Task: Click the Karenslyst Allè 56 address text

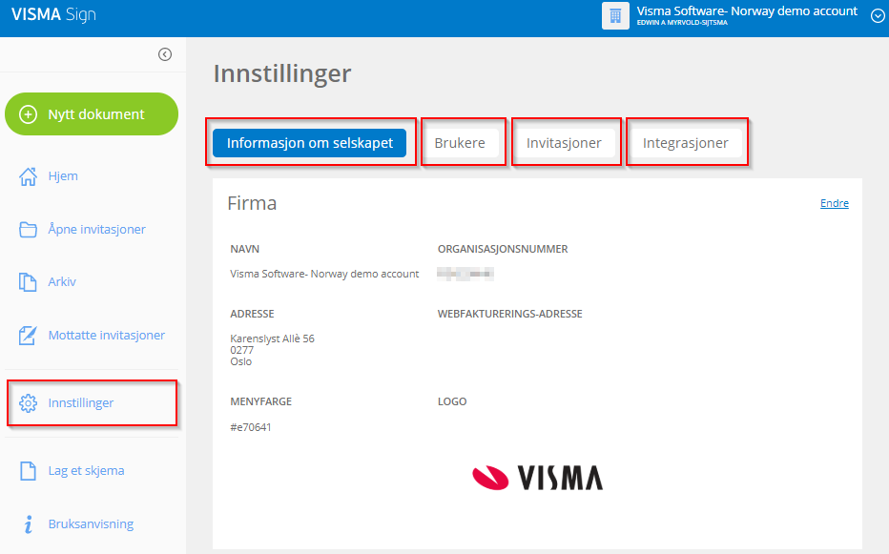Action: (x=272, y=339)
